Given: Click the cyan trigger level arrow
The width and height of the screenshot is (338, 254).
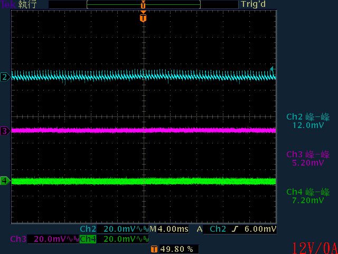Looking at the screenshot, I should pyautogui.click(x=272, y=69).
